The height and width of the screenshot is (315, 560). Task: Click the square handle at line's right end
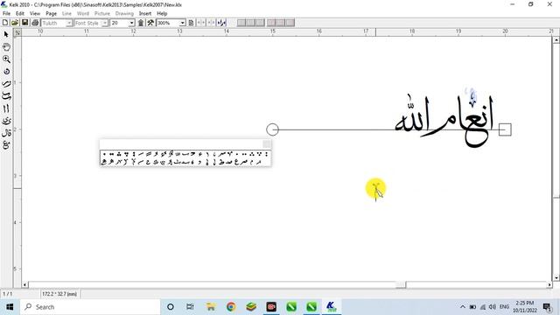[x=505, y=129]
